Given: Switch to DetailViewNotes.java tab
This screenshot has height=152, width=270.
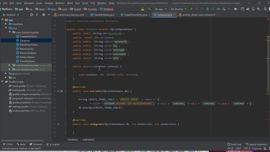Looking at the screenshot, I should tap(135, 15).
